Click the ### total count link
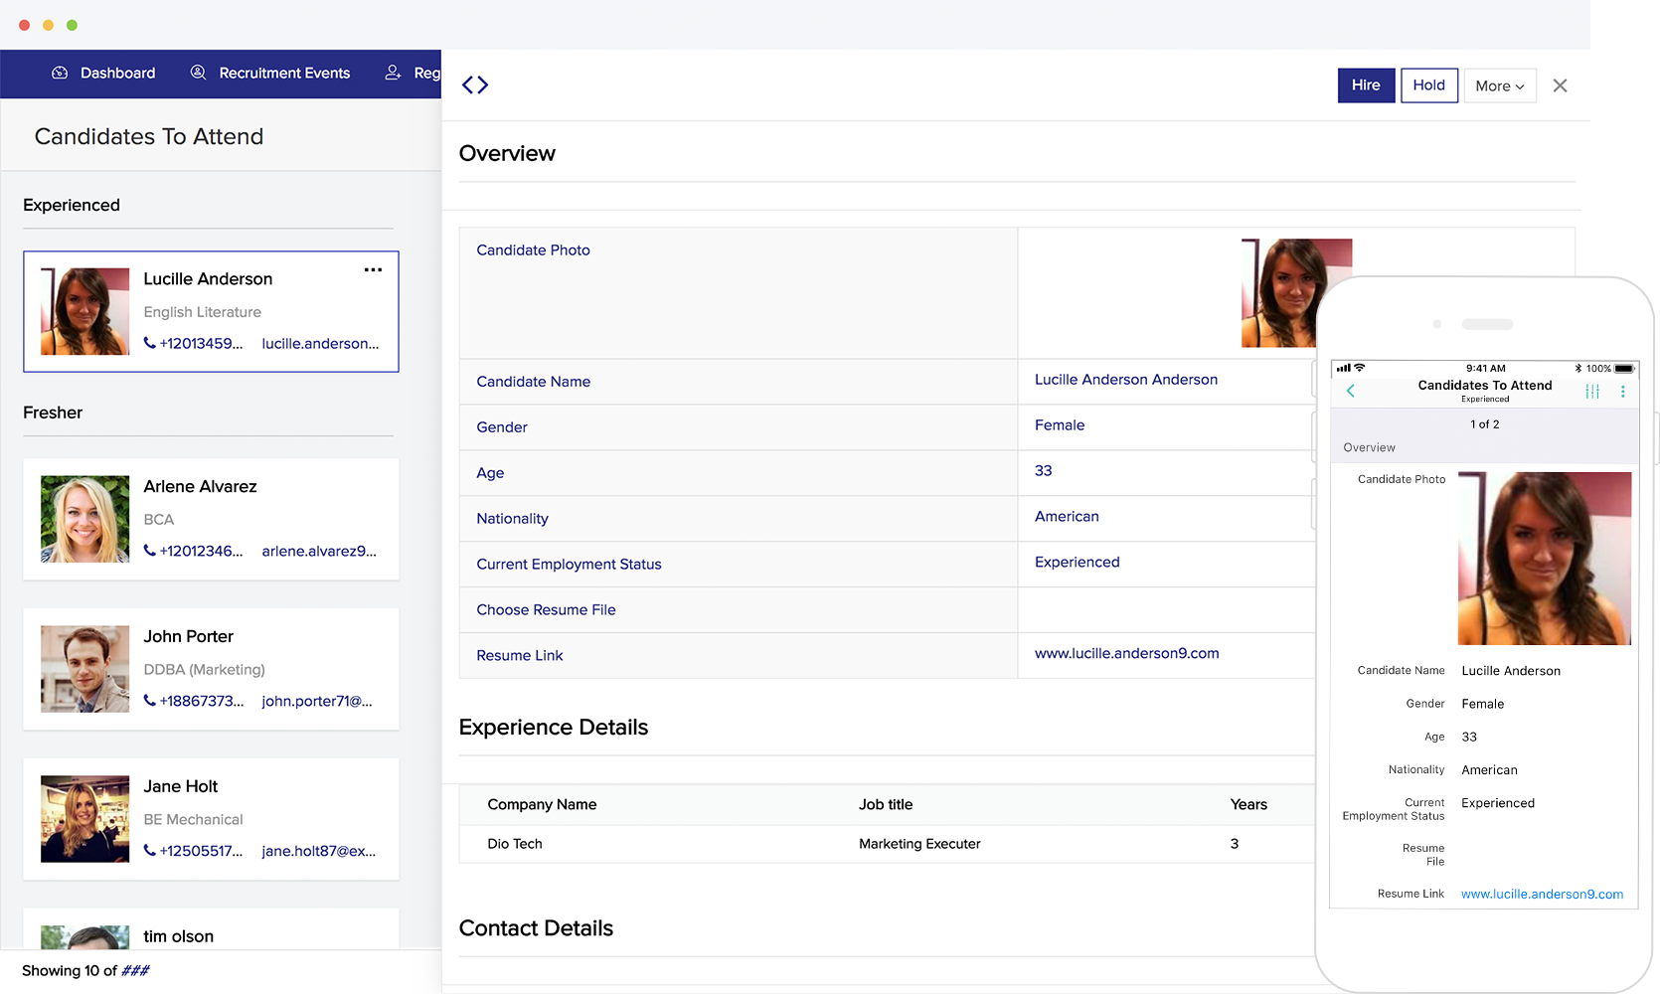Screen dimensions: 1660x994 pos(135,970)
